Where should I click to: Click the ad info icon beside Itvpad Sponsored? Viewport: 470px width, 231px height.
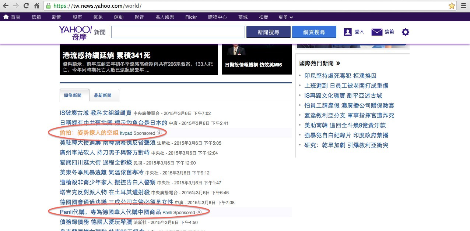(159, 133)
